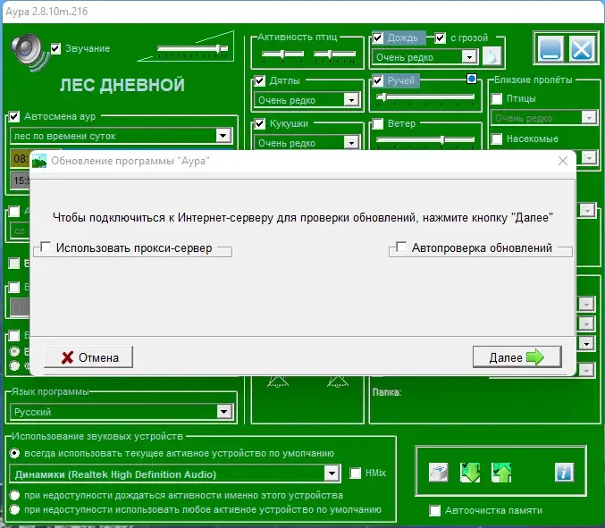Adjust the Ручей volume slider
This screenshot has height=528, width=605.
point(425,97)
